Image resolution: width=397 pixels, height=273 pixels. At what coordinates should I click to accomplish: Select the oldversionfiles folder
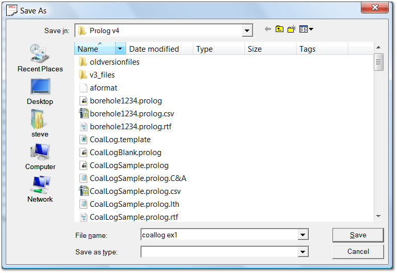click(114, 62)
